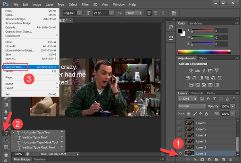
Task: Expand status bar info arrow
Action: tap(78, 154)
